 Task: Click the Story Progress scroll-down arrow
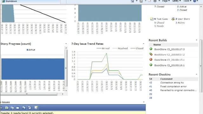tap(66, 91)
